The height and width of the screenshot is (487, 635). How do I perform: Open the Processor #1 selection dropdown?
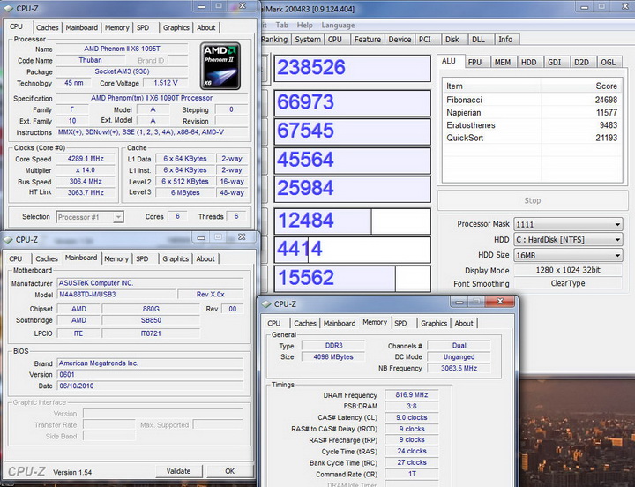tap(90, 217)
